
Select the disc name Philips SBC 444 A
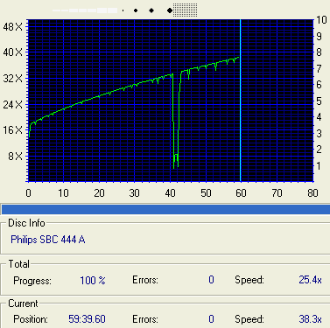pos(48,240)
